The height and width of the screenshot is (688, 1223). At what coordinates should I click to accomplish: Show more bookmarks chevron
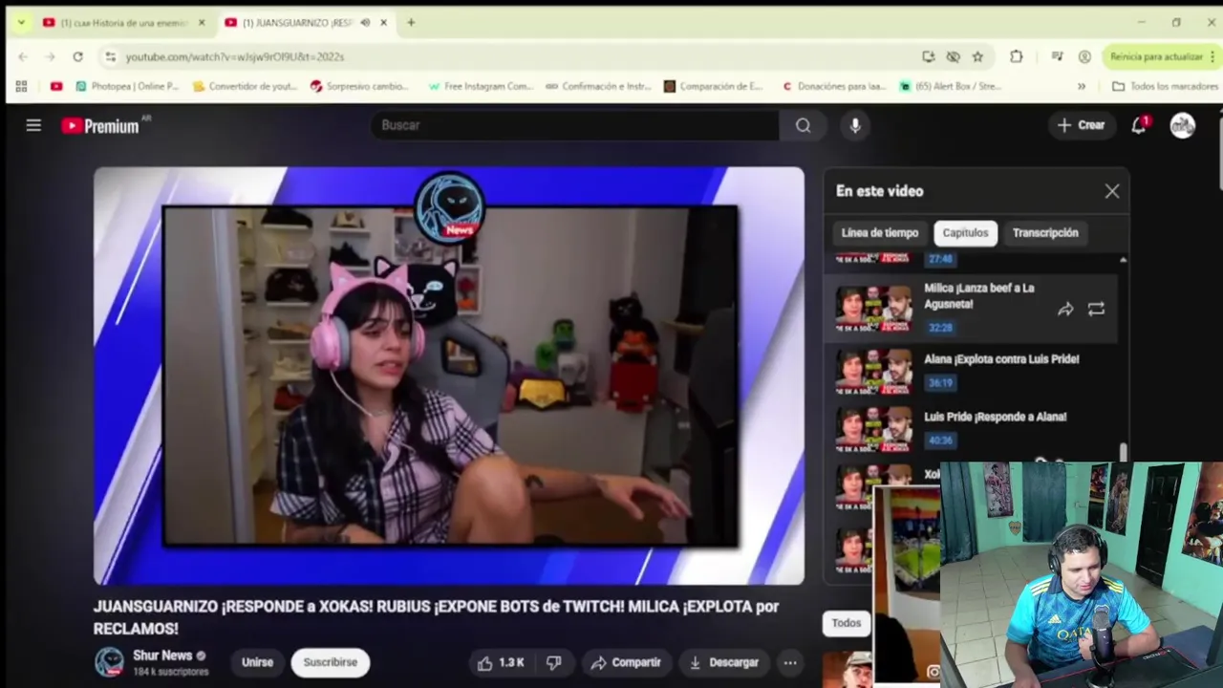pyautogui.click(x=1082, y=86)
